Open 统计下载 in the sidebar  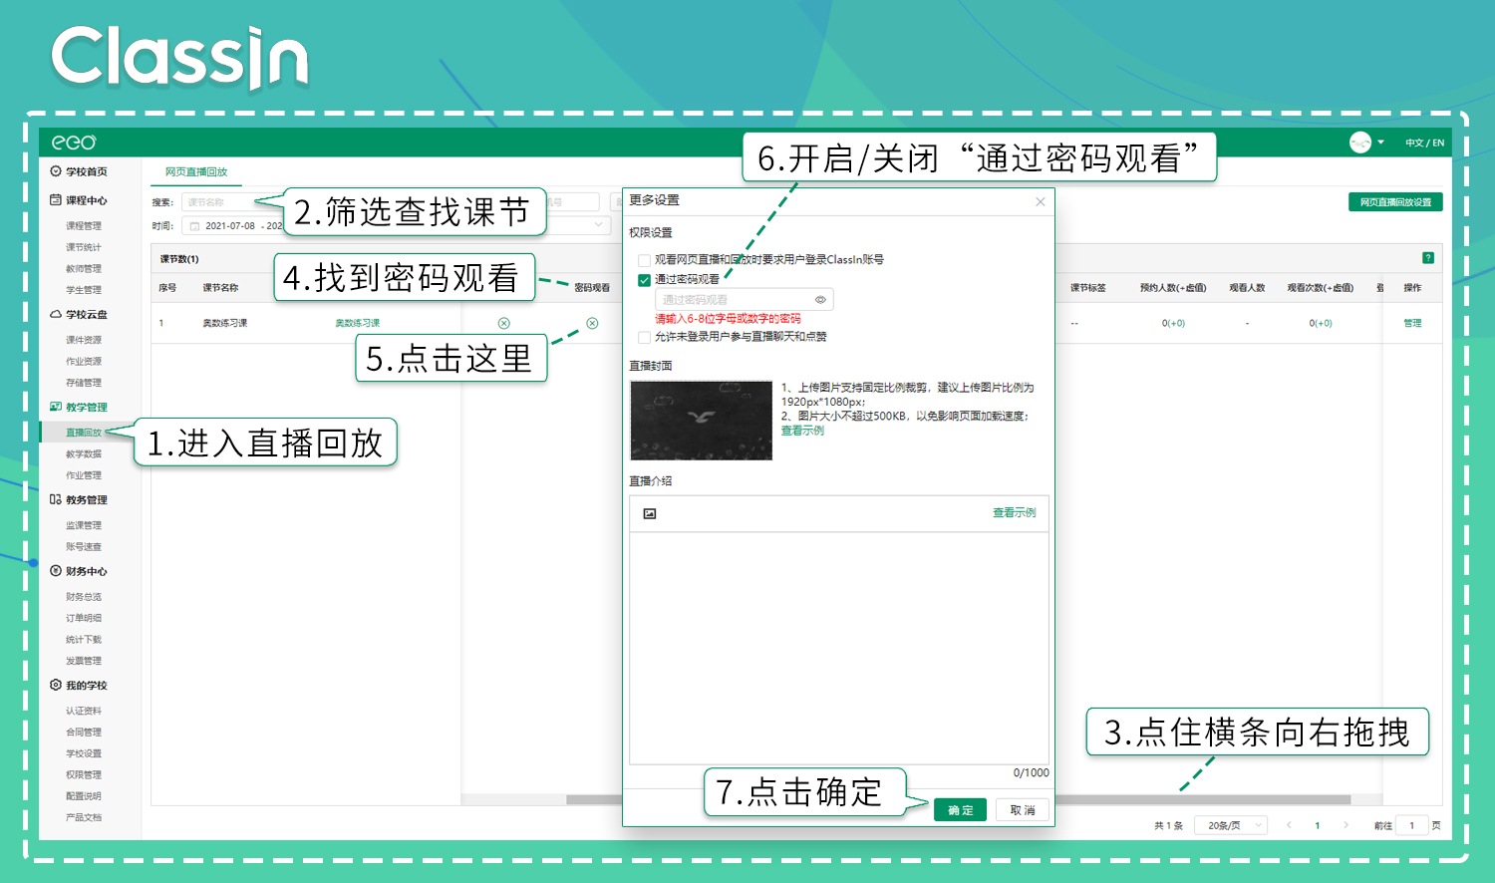point(84,640)
